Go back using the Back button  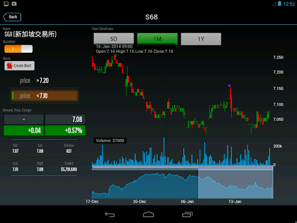(12, 17)
